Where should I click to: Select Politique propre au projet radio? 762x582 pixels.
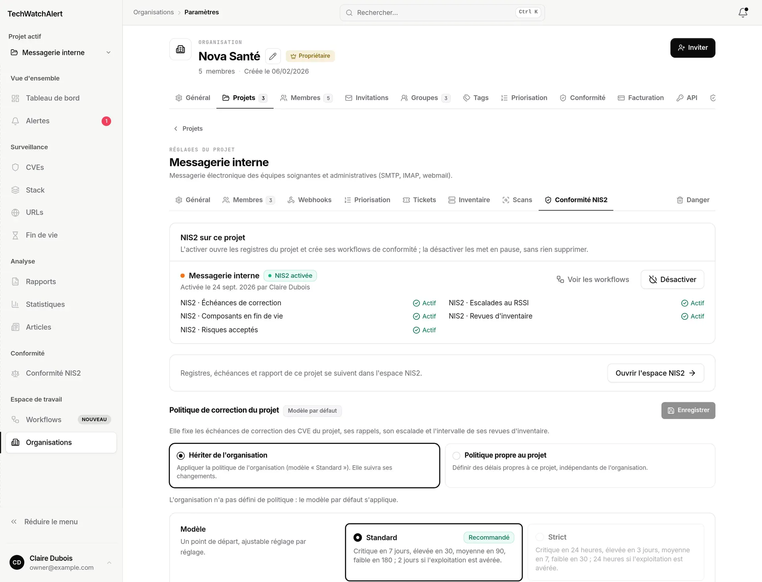pos(456,455)
